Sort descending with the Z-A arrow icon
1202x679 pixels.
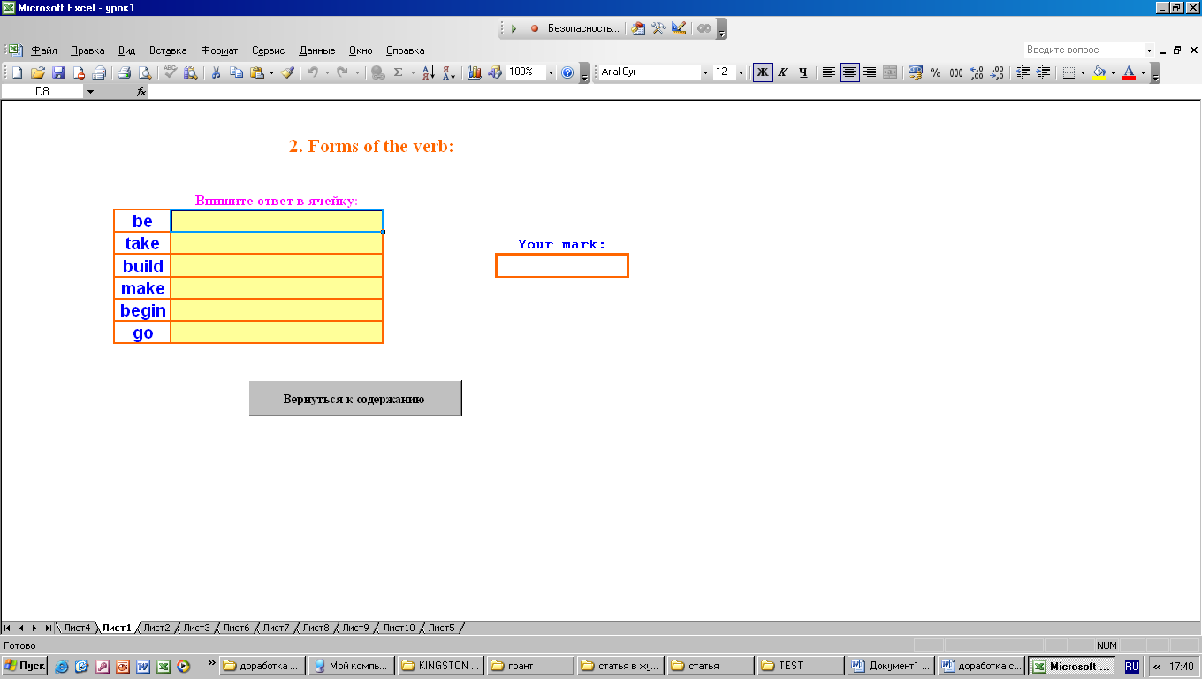click(448, 72)
